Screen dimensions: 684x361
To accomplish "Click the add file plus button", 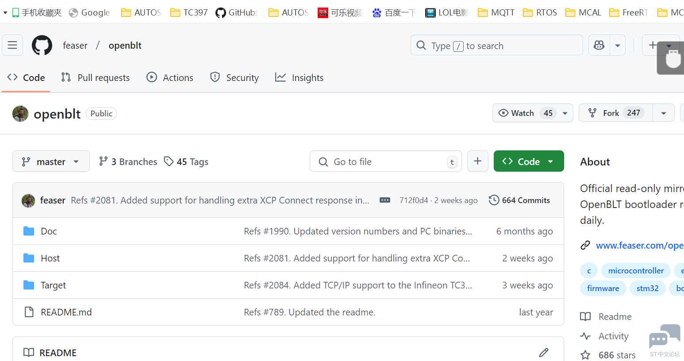I will tap(478, 161).
